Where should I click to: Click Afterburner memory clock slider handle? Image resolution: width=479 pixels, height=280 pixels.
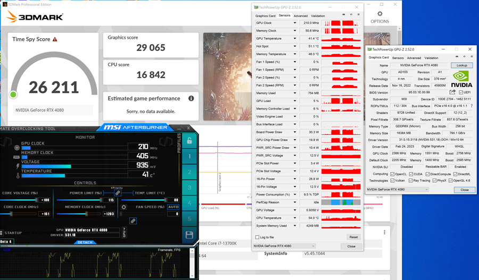[86, 214]
